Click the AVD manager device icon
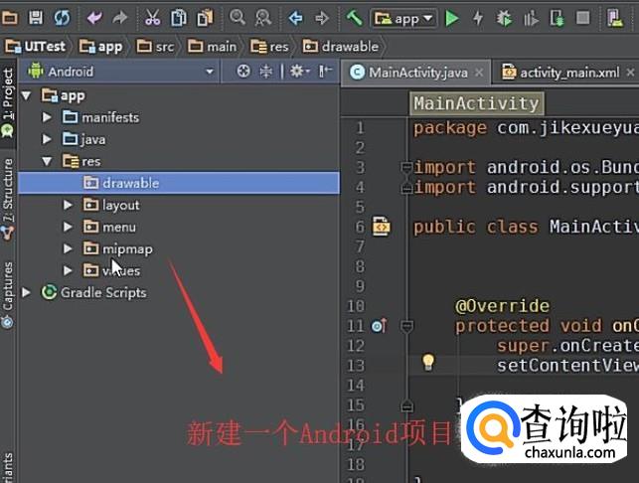 [615, 18]
